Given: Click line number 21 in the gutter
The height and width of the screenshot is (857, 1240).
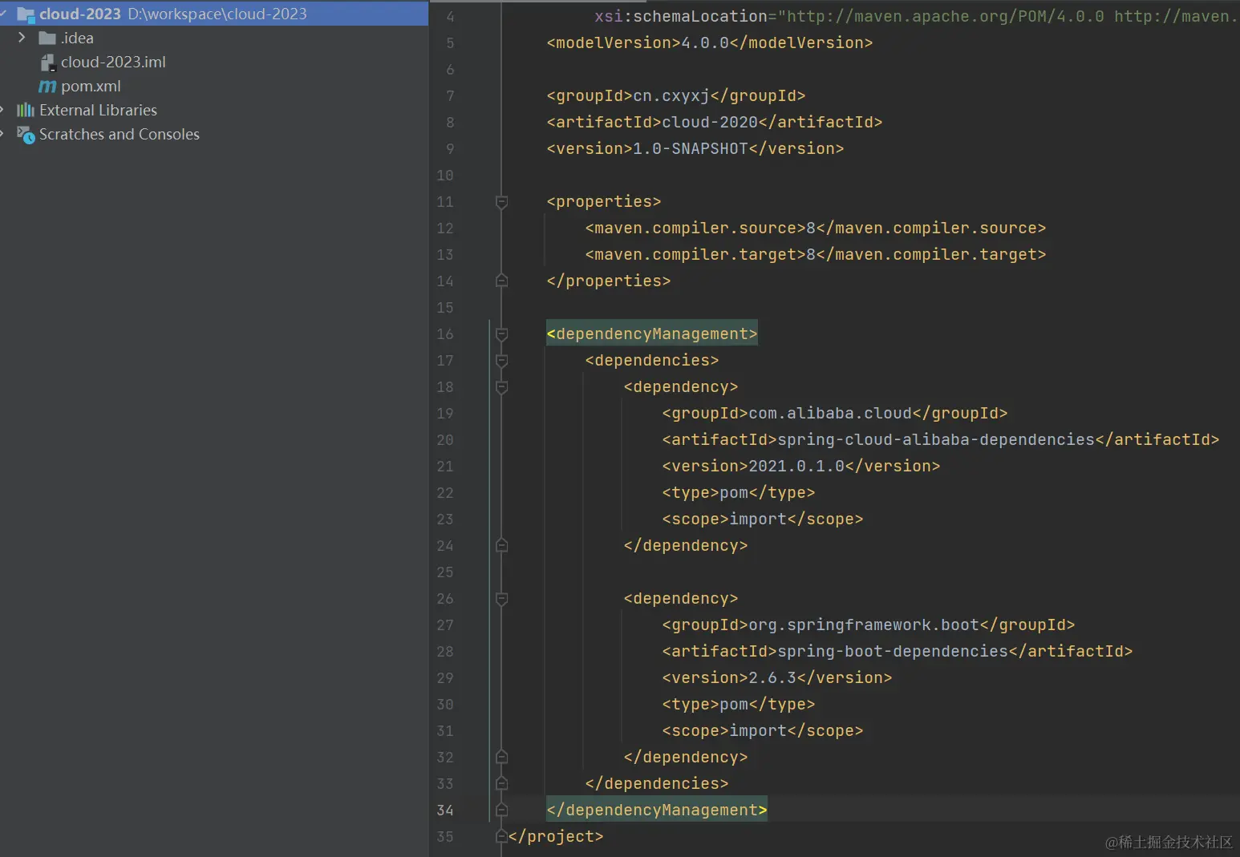Looking at the screenshot, I should pyautogui.click(x=445, y=467).
